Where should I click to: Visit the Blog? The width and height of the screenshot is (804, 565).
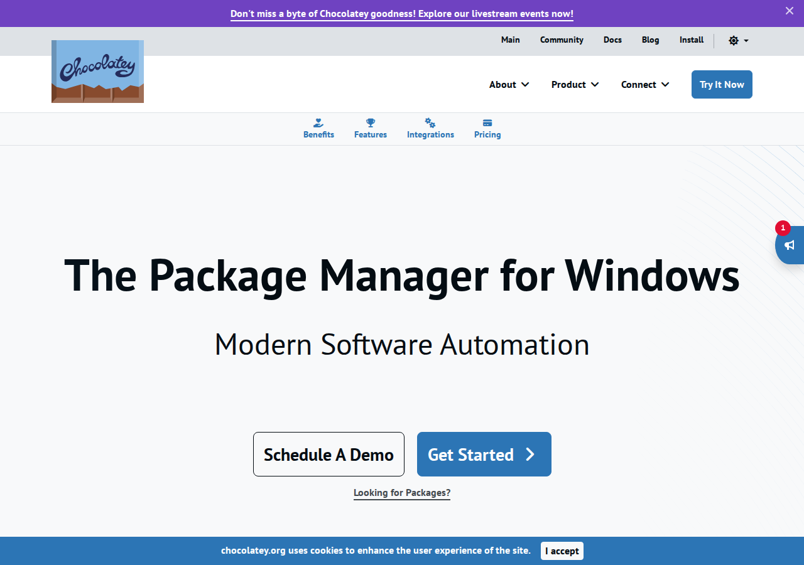point(651,40)
